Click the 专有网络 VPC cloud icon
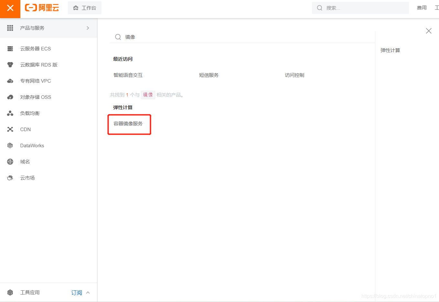The height and width of the screenshot is (302, 439). 10,81
